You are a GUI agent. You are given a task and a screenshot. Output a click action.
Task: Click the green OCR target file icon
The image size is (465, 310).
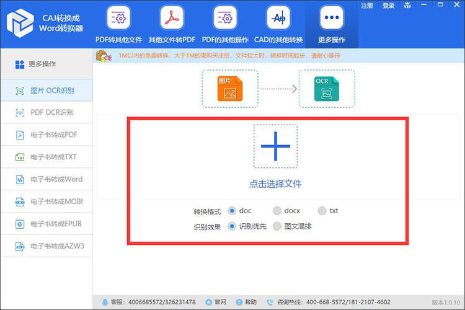click(327, 89)
